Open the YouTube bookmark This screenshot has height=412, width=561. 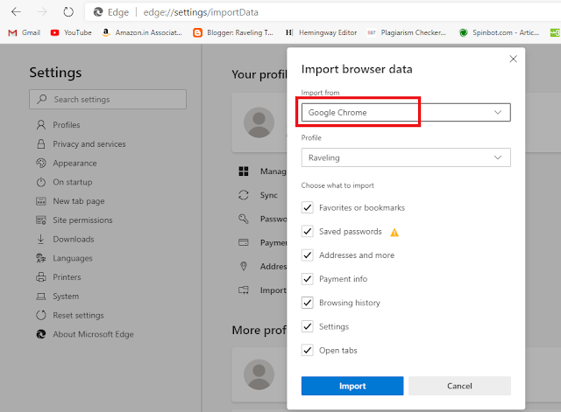tap(71, 32)
